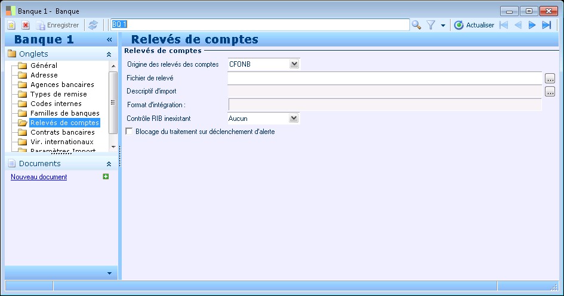Screen dimensions: 564x296
Task: Click the search magnifier icon
Action: point(416,25)
